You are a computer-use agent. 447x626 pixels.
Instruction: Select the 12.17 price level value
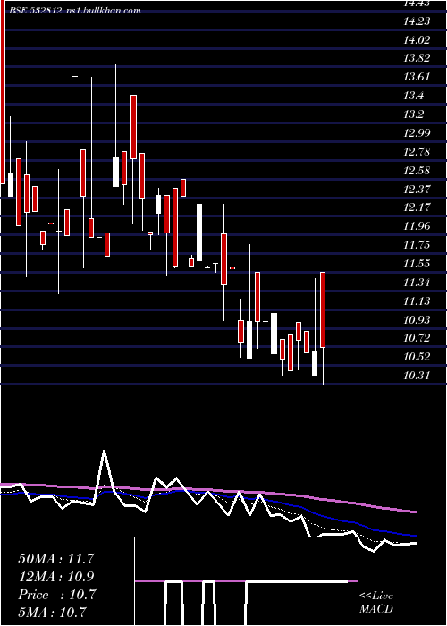[x=417, y=207]
